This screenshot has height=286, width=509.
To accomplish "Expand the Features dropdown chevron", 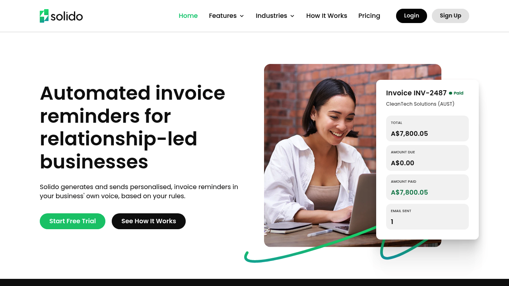I will [242, 16].
